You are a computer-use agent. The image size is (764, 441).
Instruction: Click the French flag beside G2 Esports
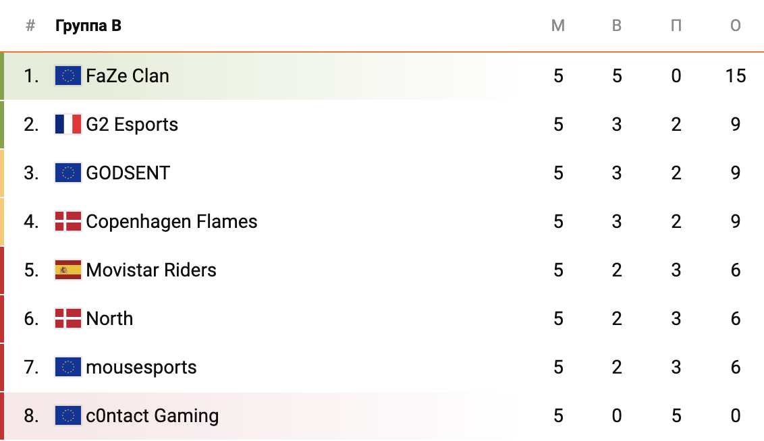[68, 124]
